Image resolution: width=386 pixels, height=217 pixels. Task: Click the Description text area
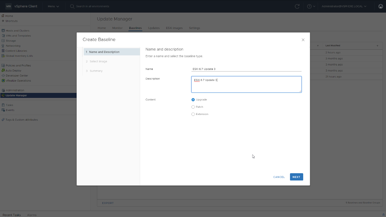tap(246, 84)
